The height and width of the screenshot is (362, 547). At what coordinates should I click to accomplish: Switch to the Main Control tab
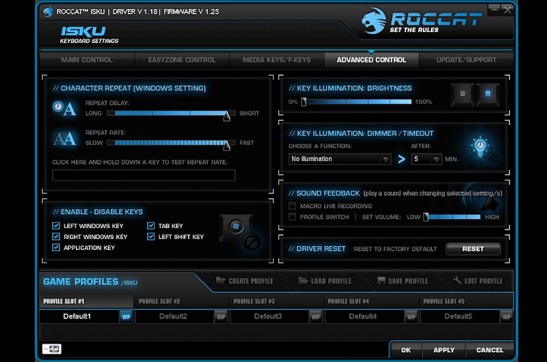pyautogui.click(x=87, y=60)
